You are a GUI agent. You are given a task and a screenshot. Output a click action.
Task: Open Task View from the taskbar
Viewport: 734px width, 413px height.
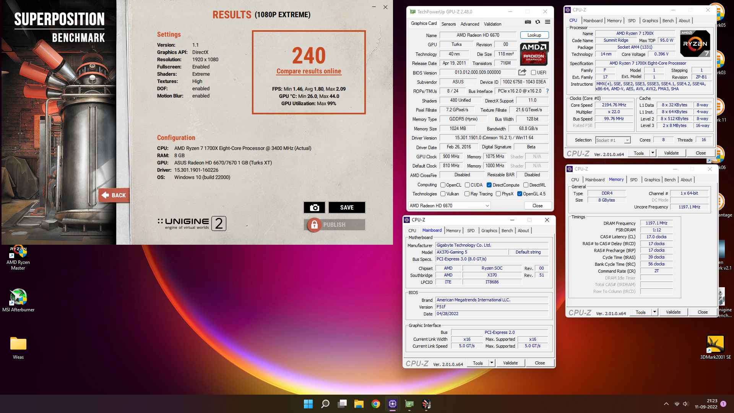click(x=342, y=404)
